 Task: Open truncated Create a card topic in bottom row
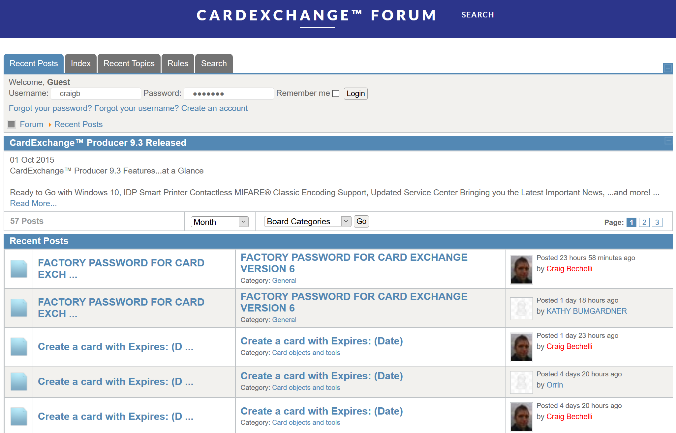(x=115, y=417)
